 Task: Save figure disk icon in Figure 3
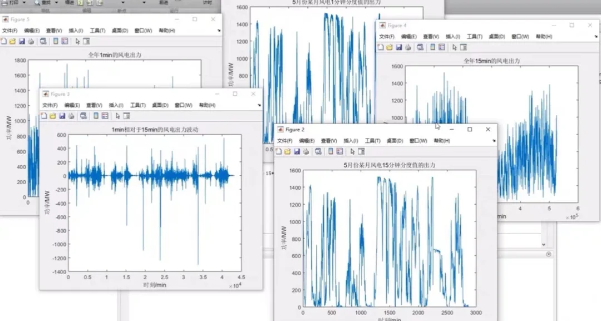tap(62, 116)
